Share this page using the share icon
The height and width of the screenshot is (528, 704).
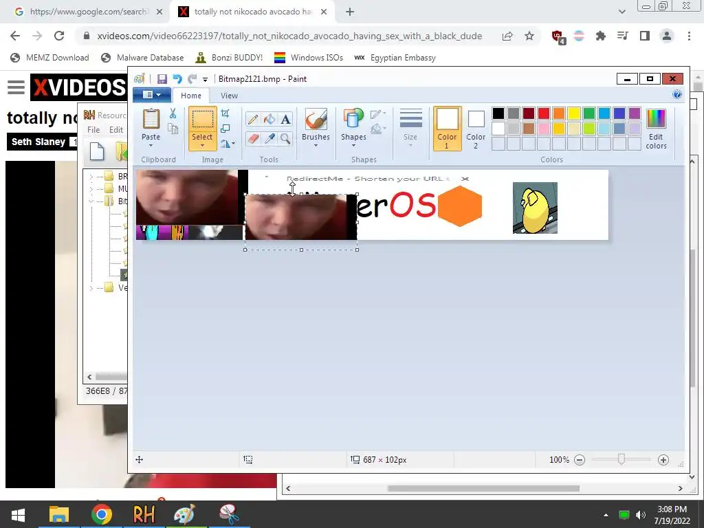(507, 36)
